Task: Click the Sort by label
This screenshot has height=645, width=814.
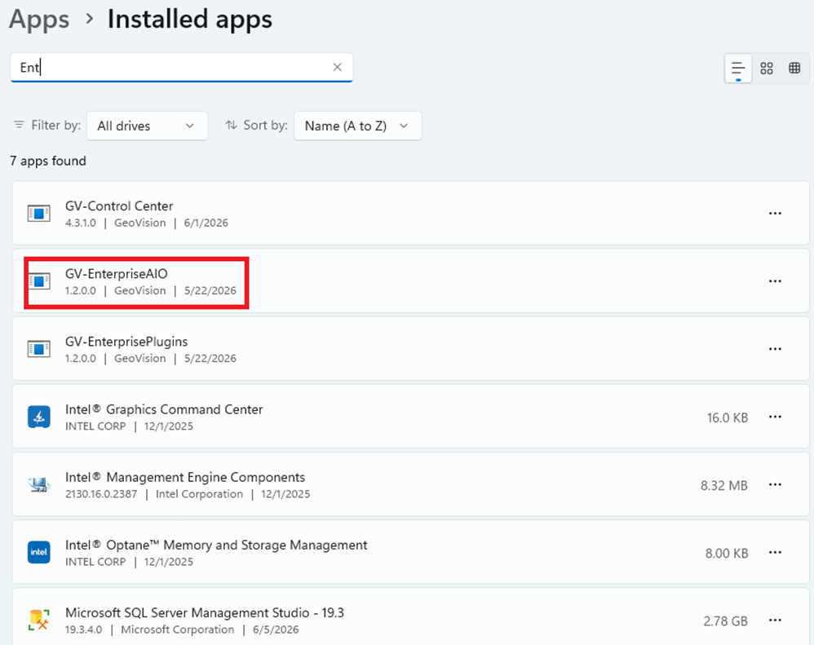Action: pyautogui.click(x=265, y=125)
